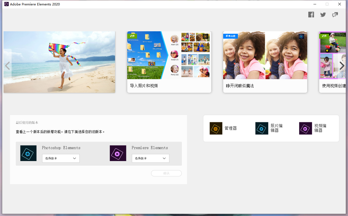Screen dimensions: 348x216
Task: Click the Adobe Premiere Elements title bar icon
Action: click(x=7, y=4)
